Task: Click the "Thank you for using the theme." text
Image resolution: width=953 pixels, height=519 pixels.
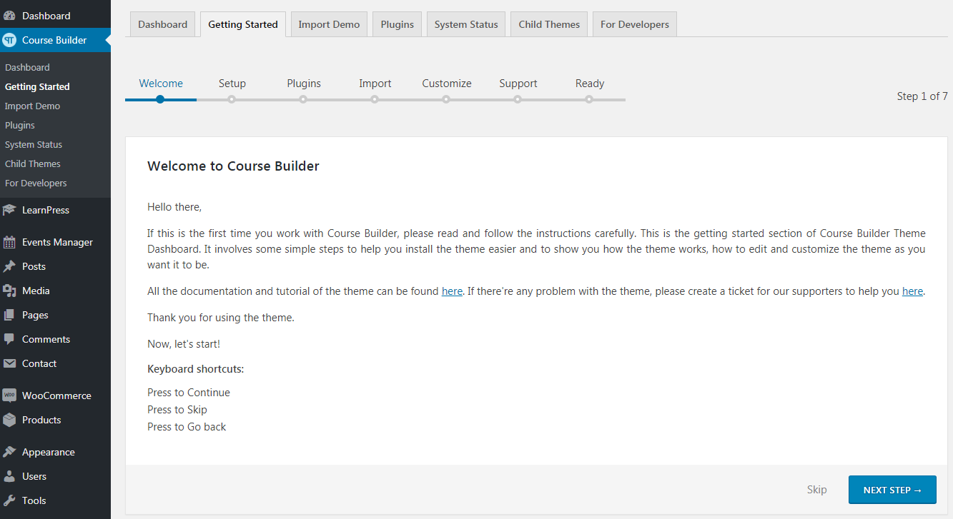Action: [x=221, y=318]
